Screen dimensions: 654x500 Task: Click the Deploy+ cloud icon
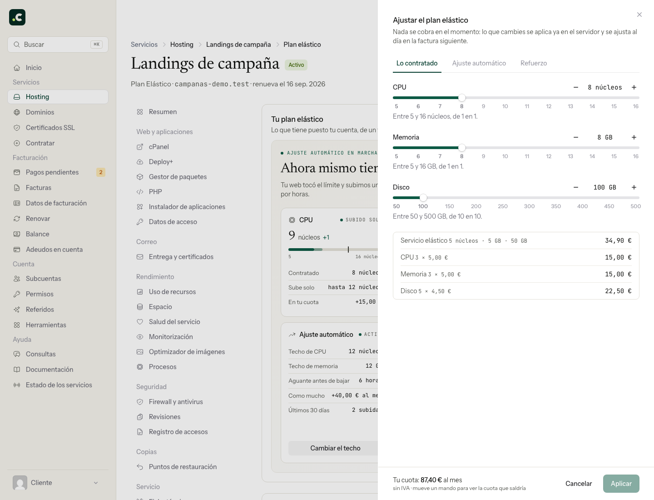coord(140,162)
